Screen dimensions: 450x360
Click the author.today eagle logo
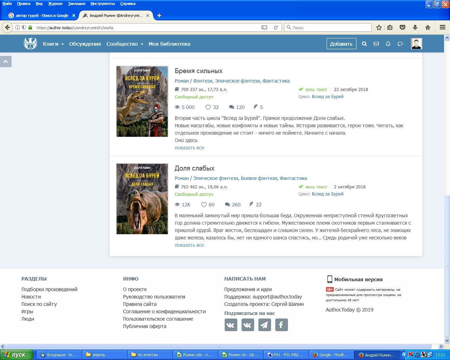(30, 44)
